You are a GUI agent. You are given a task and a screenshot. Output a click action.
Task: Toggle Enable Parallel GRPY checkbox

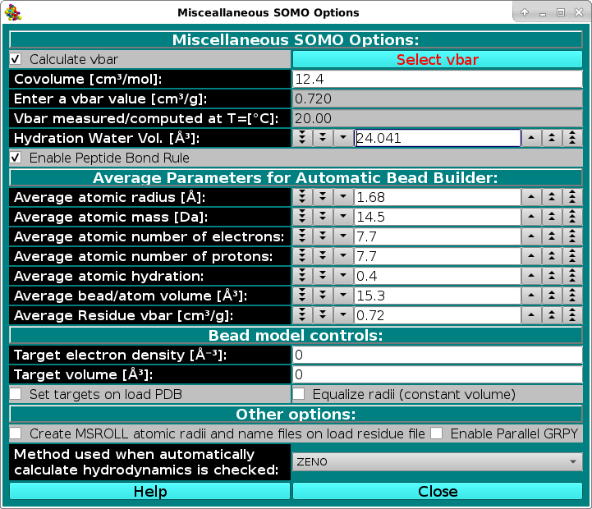[x=438, y=433]
